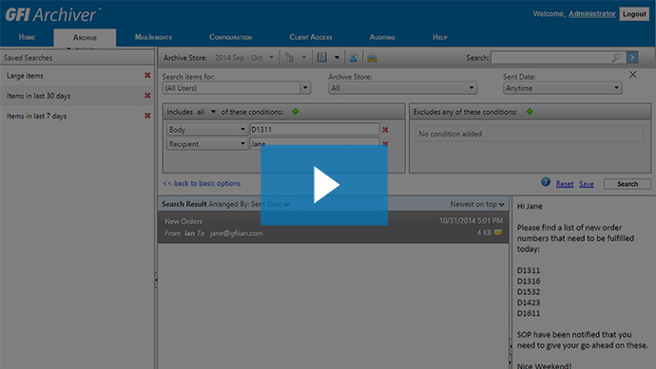Open the Recipient condition field dropdown
This screenshot has height=369, width=656.
[206, 143]
